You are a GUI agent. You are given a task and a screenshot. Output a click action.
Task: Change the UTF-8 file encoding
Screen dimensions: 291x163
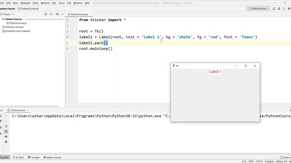pyautogui.click(x=259, y=161)
